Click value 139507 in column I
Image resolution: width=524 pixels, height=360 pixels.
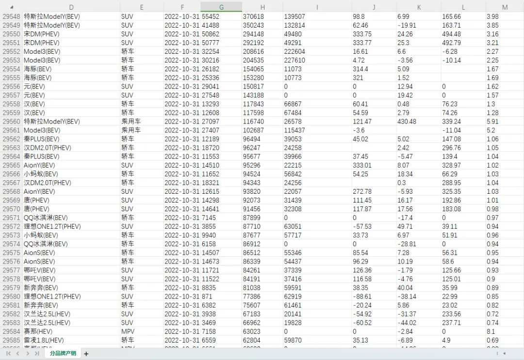coord(295,16)
